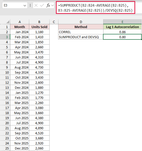Select the units cell 4,520
Screen dimensions: 142x151
pos(39,133)
